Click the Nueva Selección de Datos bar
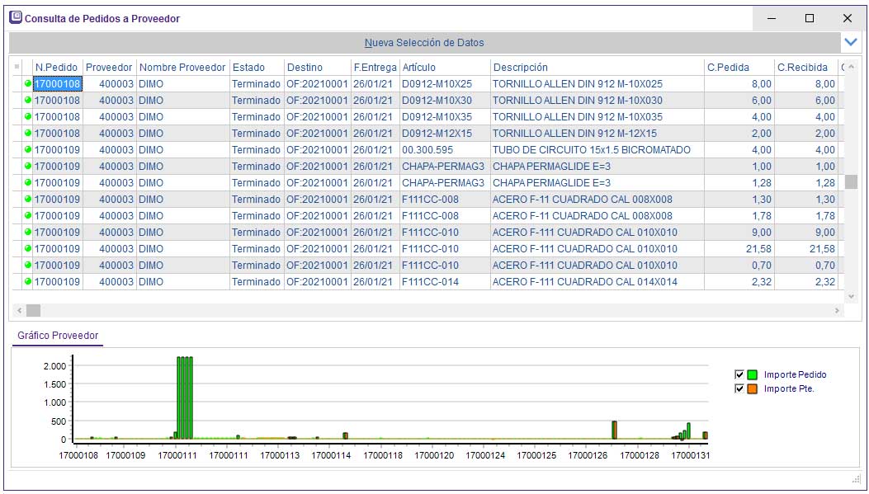This screenshot has height=494, width=869. tap(424, 42)
